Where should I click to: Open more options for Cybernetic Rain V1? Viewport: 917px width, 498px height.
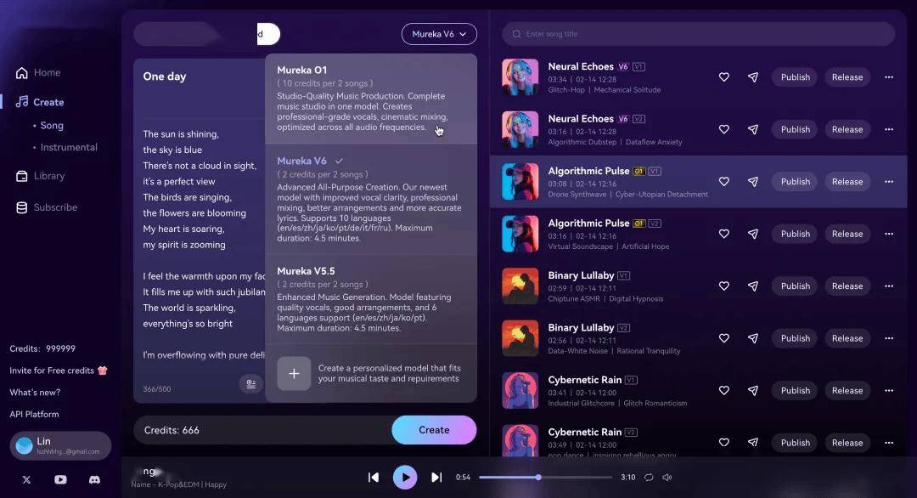889,390
